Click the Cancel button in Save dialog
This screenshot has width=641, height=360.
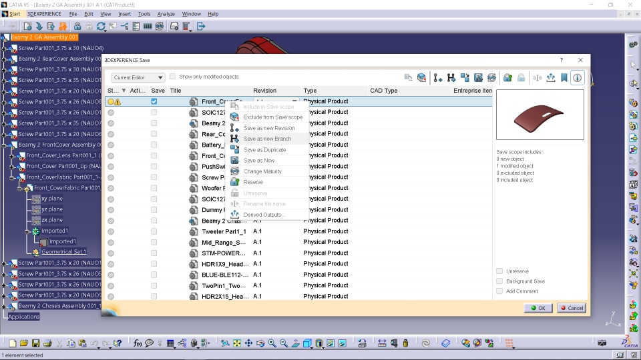coord(572,308)
